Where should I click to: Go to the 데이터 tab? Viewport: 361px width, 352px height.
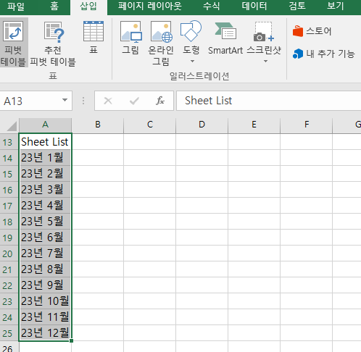click(254, 6)
